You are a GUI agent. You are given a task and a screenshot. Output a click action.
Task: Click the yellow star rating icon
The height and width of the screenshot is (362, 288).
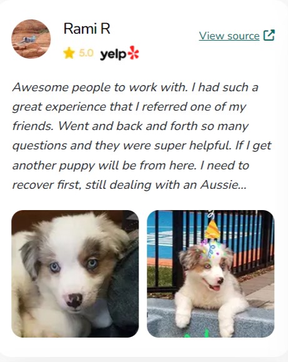tap(69, 53)
